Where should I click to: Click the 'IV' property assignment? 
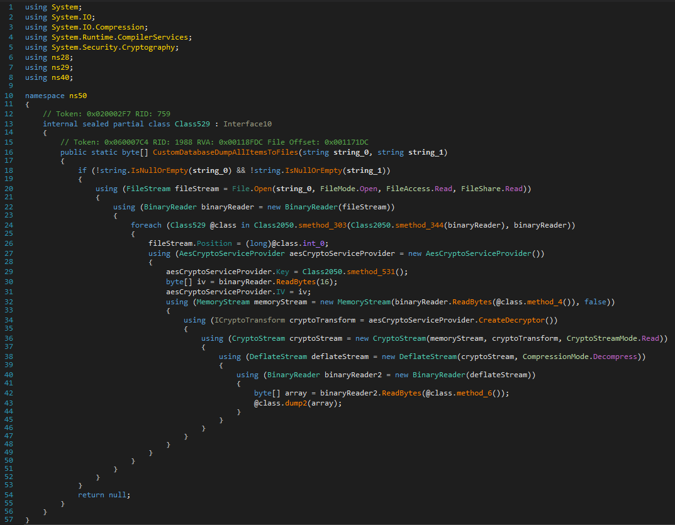coord(281,292)
